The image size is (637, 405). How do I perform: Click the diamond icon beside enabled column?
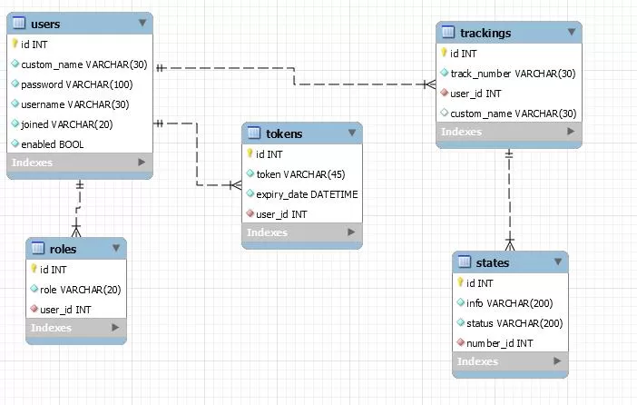(x=15, y=143)
